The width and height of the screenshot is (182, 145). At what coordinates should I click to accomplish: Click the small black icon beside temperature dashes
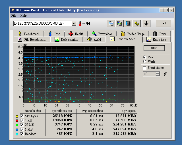[88, 24]
